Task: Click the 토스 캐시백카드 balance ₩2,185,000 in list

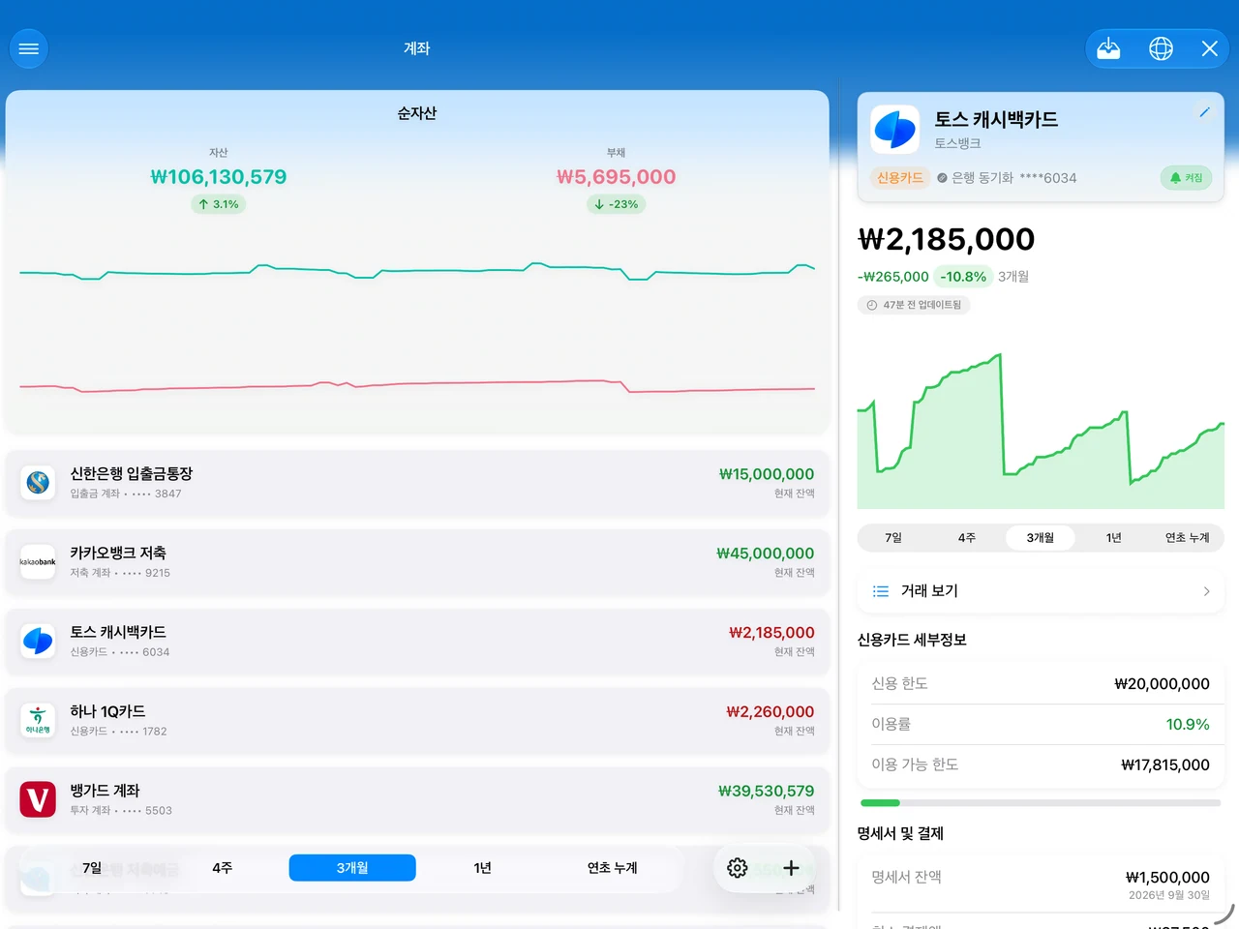Action: (771, 633)
